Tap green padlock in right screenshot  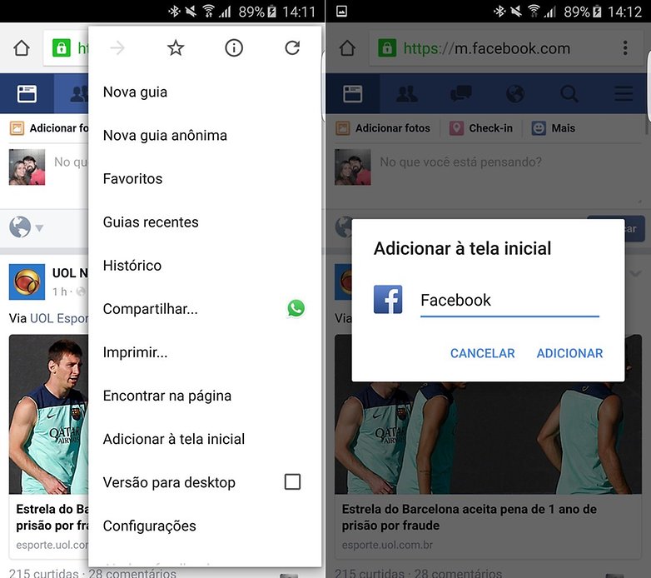(387, 48)
